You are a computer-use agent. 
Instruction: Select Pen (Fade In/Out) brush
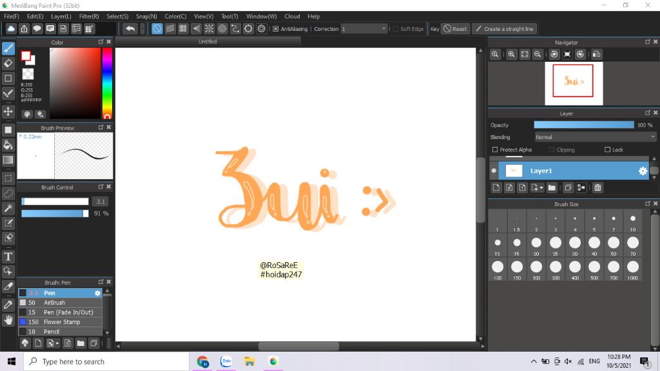pos(60,312)
